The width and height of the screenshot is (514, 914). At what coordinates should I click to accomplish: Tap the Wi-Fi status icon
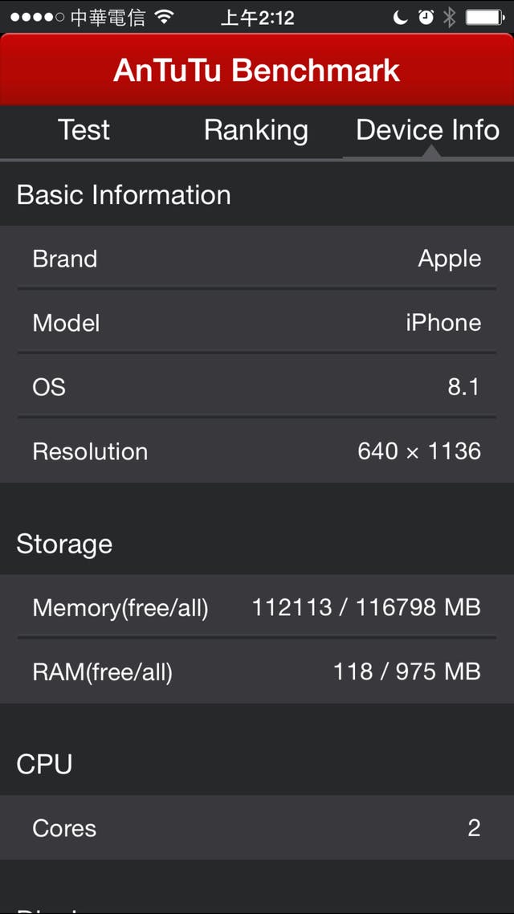[165, 17]
